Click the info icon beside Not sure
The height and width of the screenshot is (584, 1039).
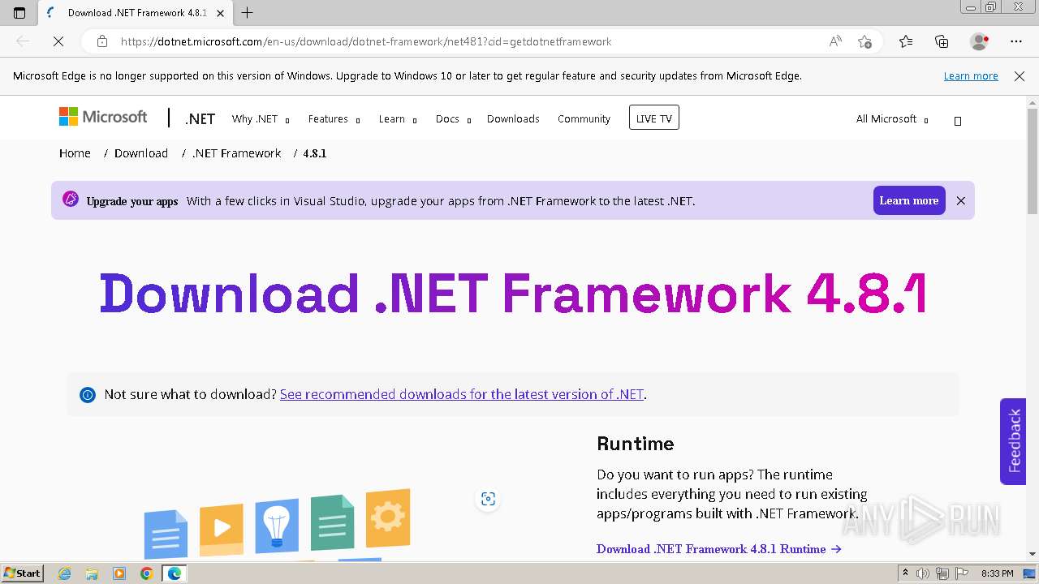pyautogui.click(x=88, y=395)
